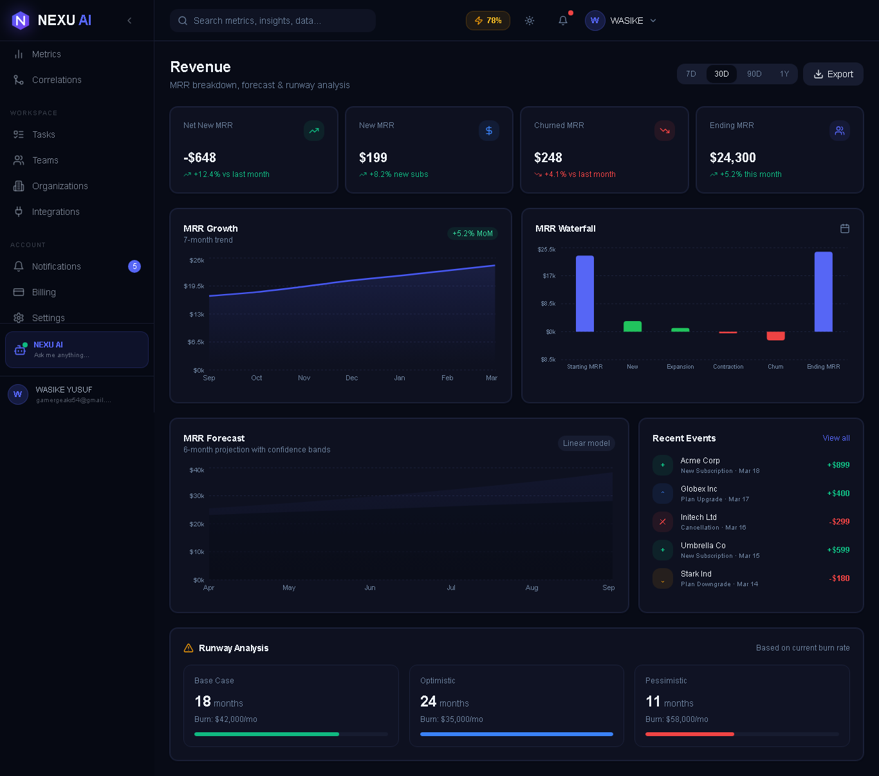The image size is (879, 776).
Task: Expand the WASIKE user menu dropdown
Action: pyautogui.click(x=621, y=21)
